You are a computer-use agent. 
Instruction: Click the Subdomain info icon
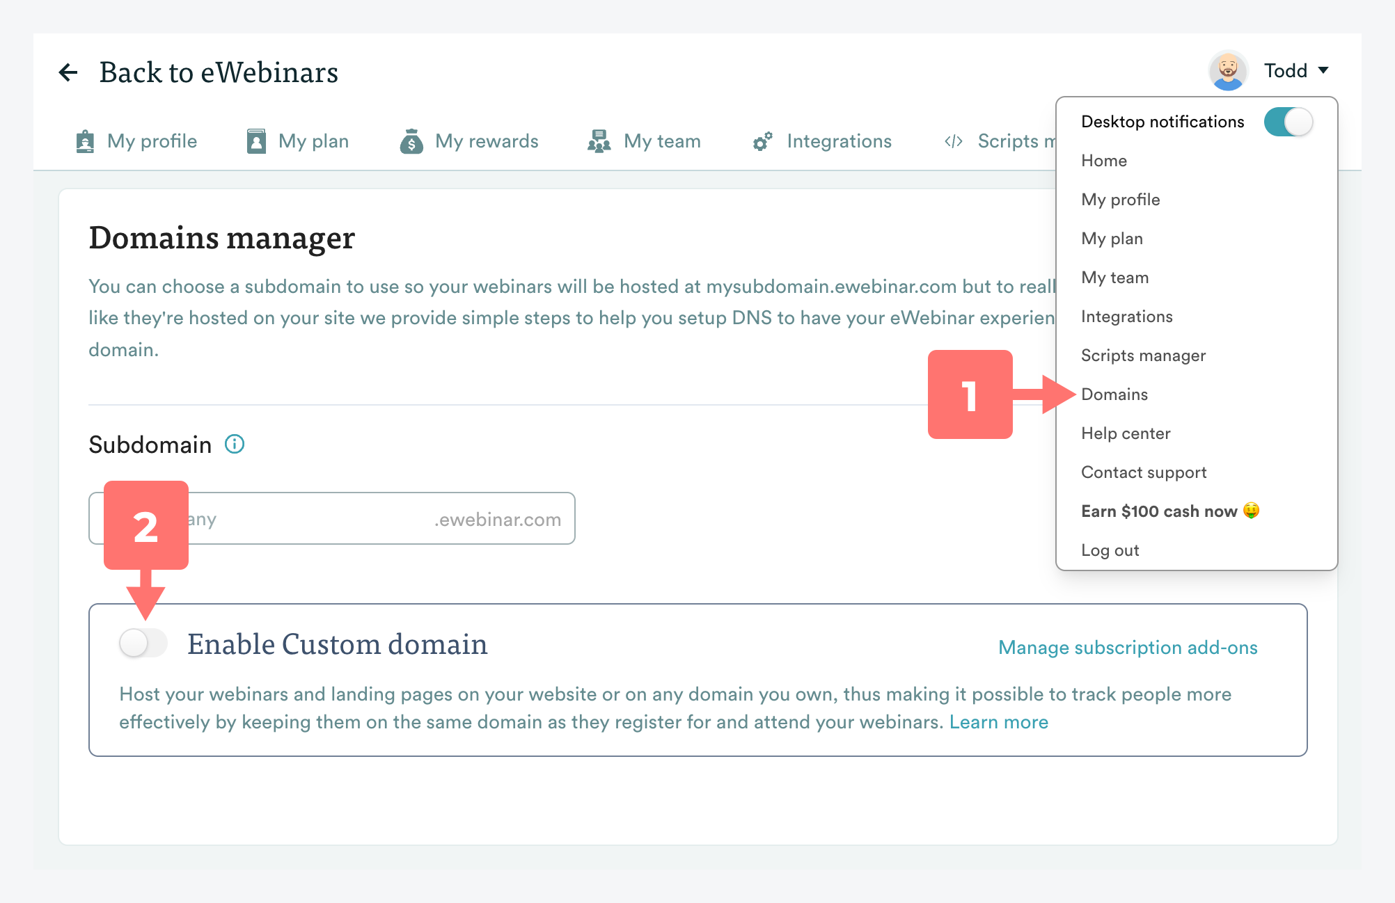coord(235,444)
